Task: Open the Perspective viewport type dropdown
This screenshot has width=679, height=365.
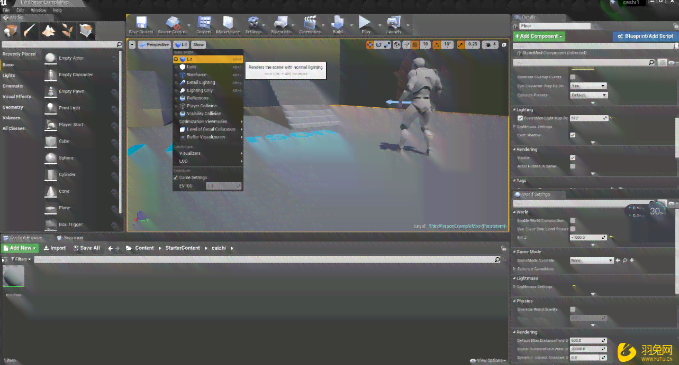Action: 155,45
